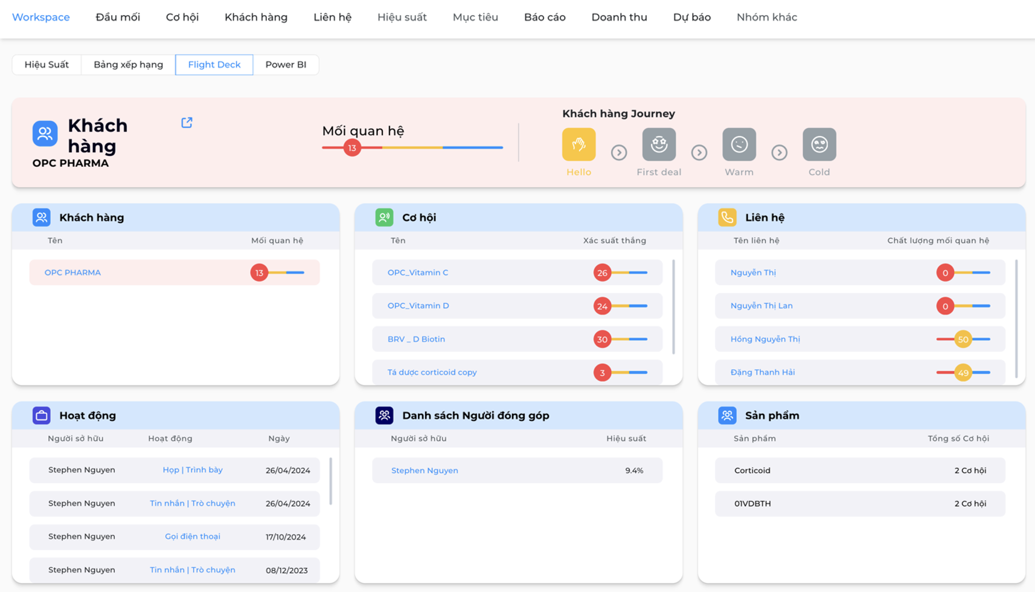The height and width of the screenshot is (592, 1035).
Task: Click OPC PHARMA relationship score slider
Action: tap(278, 272)
